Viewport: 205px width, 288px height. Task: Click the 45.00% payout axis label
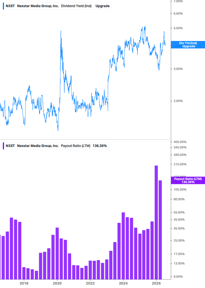coord(179,220)
